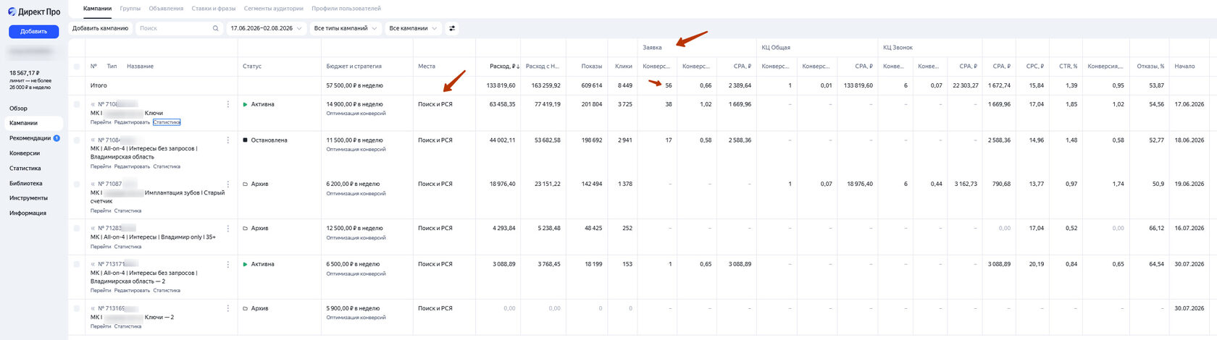Click Перейти under Интересы без запросов campaign

coord(101,166)
